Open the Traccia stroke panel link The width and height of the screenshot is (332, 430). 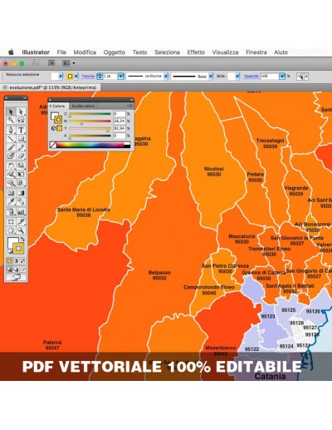click(x=88, y=76)
